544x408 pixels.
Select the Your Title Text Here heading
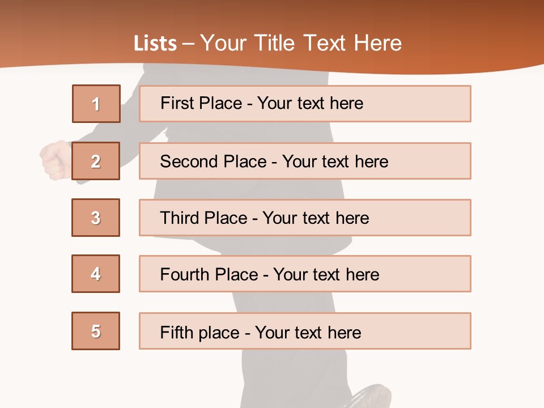301,44
